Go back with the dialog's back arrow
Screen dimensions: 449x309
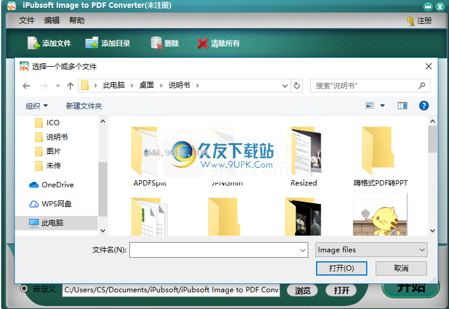(26, 86)
